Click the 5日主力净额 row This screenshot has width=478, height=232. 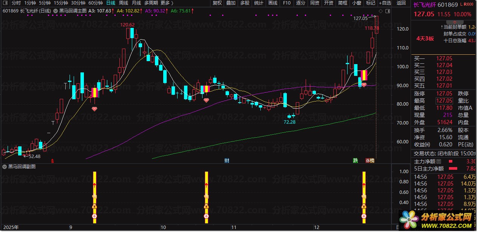[x=444, y=169]
